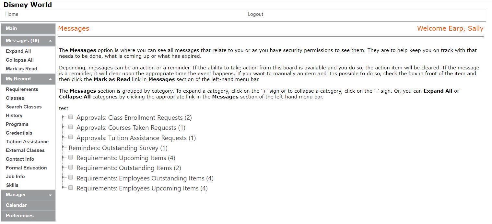Click the Welcome Earp, Sally greeting
The width and height of the screenshot is (492, 224).
450,28
